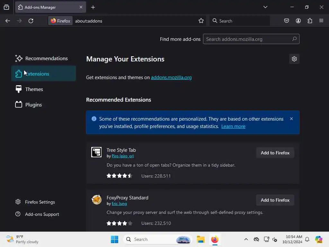This screenshot has height=247, width=329.
Task: Dismiss the personalized recommendations notice
Action: point(291,119)
